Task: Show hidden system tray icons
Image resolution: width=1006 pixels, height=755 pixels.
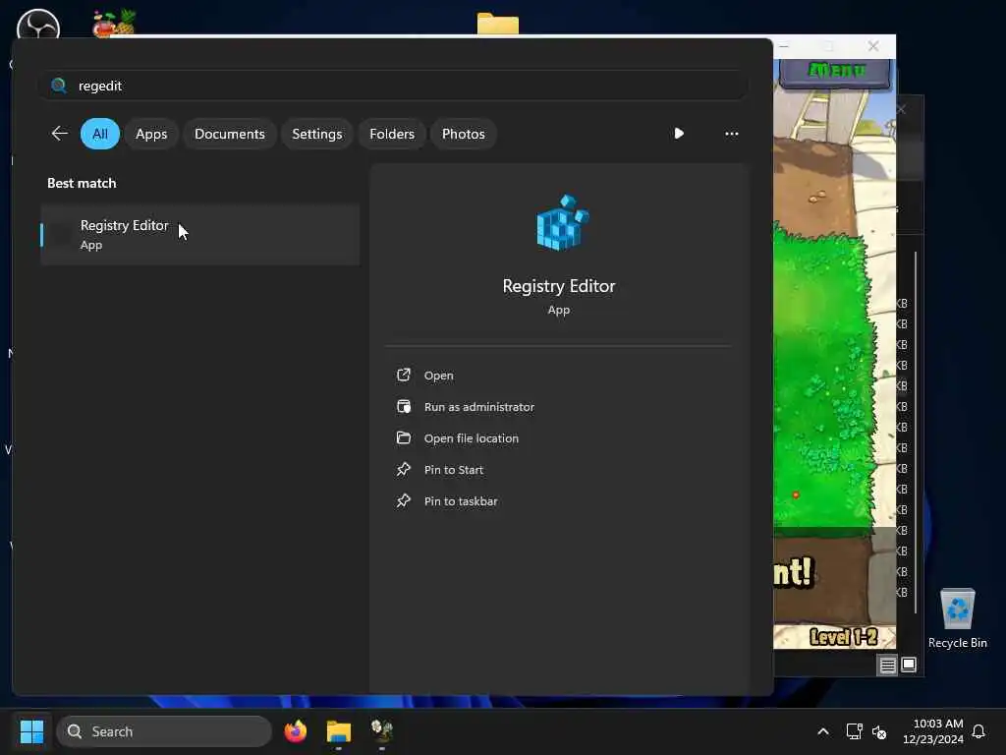Action: coord(823,731)
